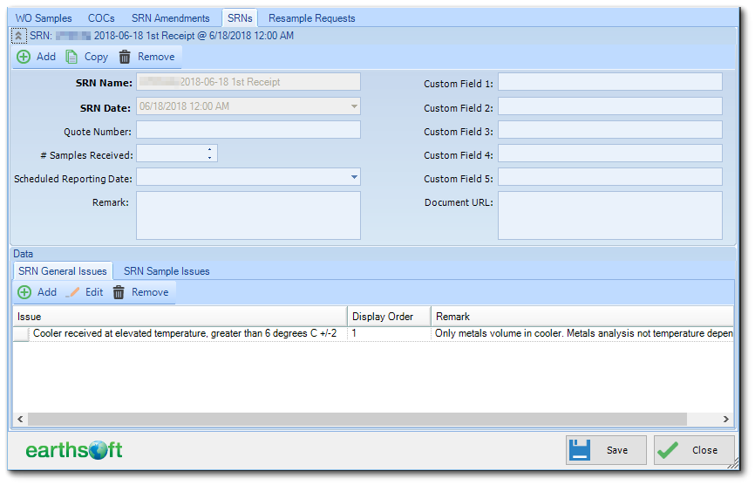The width and height of the screenshot is (755, 485).
Task: Select the row header of the cooler issue row
Action: 21,334
